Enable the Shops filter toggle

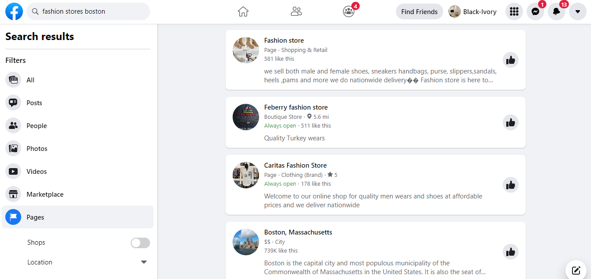[x=140, y=242]
